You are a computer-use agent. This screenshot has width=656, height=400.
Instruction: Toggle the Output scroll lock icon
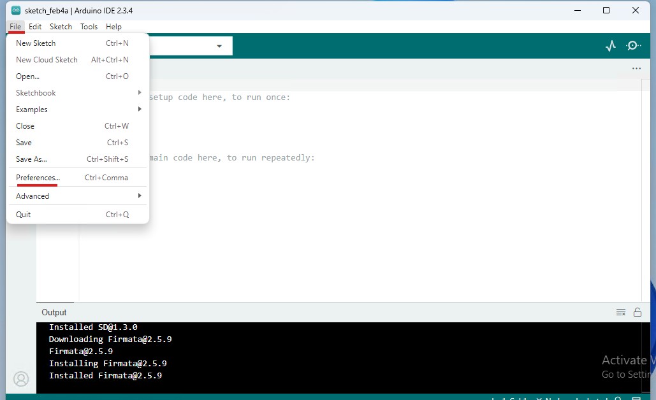(x=638, y=312)
